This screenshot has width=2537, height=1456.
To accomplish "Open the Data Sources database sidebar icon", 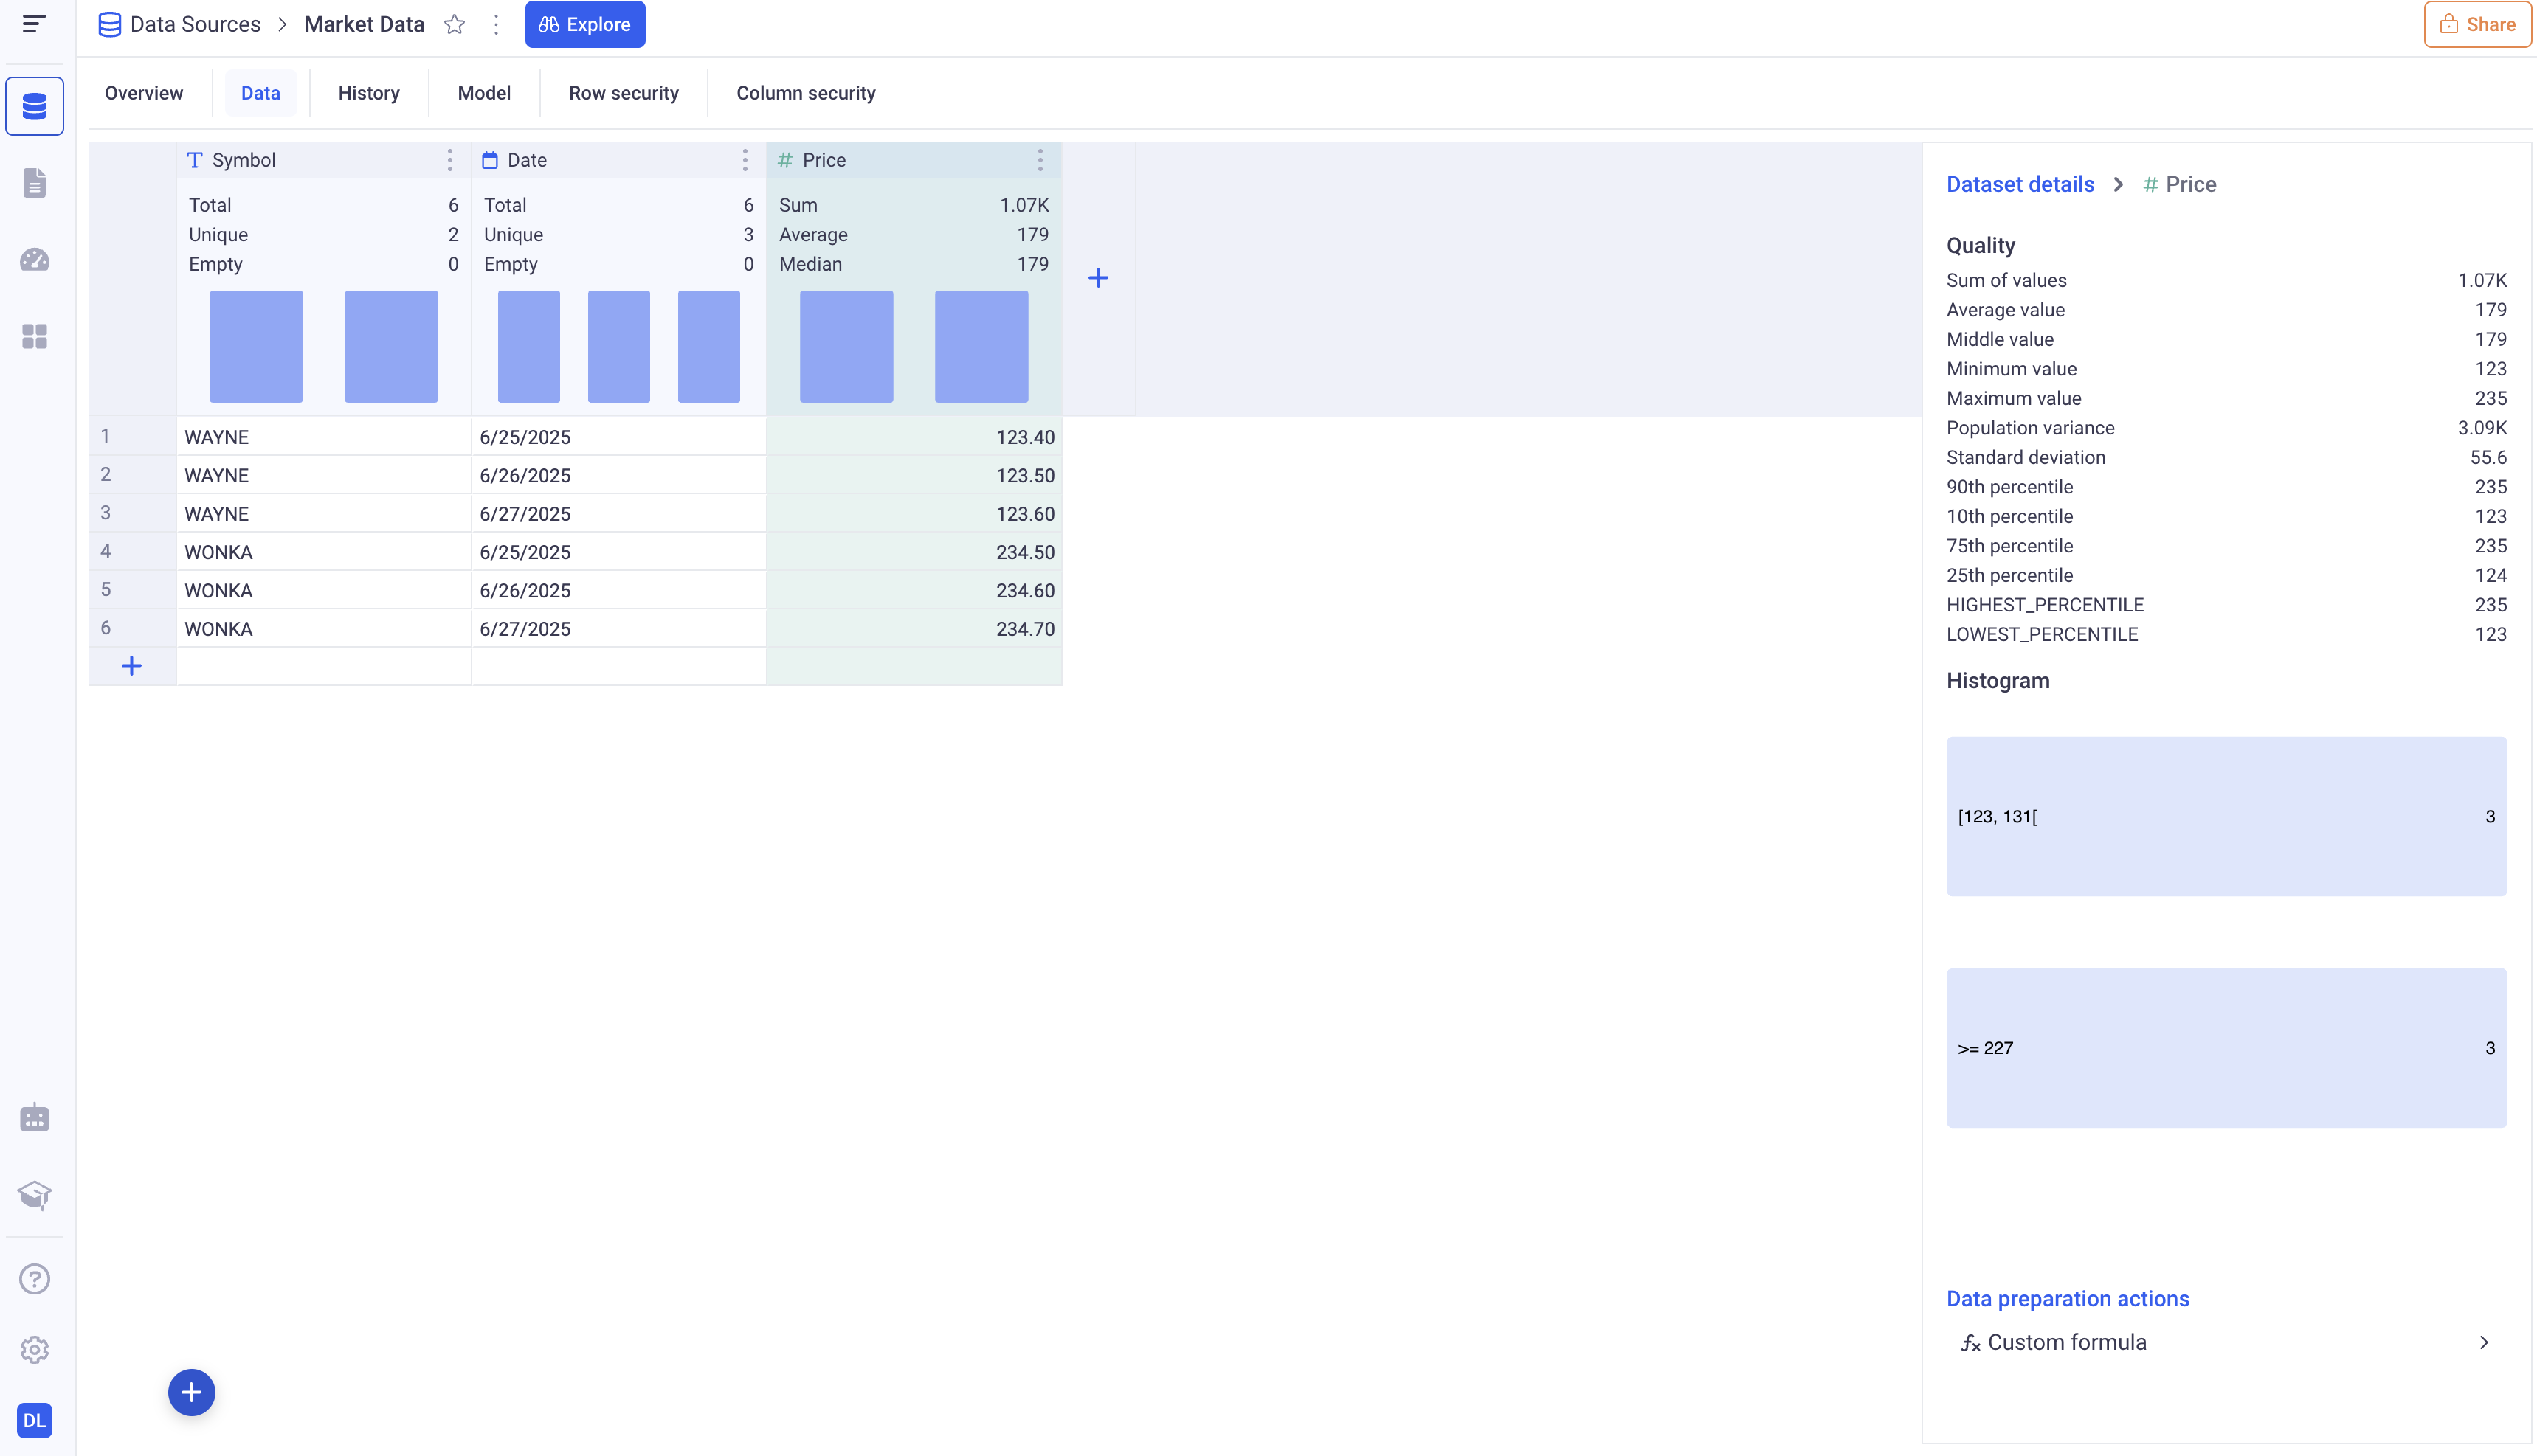I will click(x=34, y=106).
